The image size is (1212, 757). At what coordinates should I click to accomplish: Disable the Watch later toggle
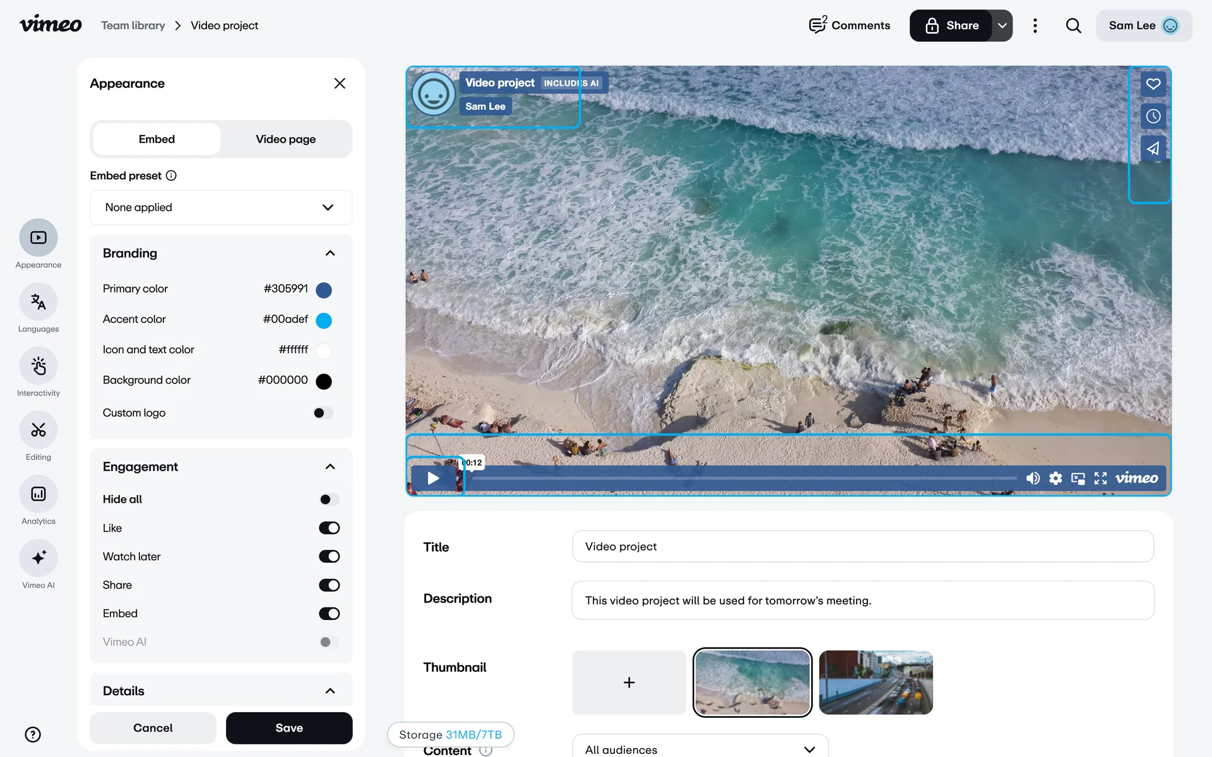(x=329, y=556)
